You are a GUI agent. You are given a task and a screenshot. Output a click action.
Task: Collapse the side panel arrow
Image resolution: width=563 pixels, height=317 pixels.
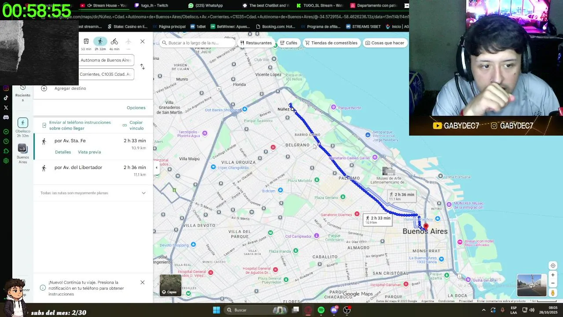pos(156,167)
